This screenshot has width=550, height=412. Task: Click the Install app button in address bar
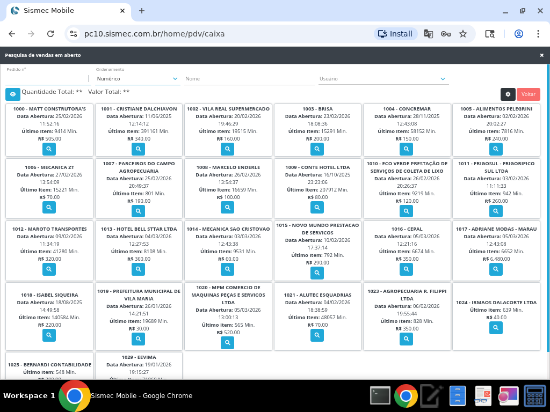pos(395,34)
